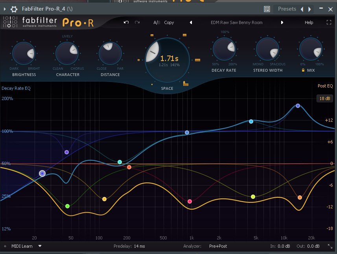Open EDM Raw Saw Benny Room preset menu
The width and height of the screenshot is (337, 254).
coord(236,22)
